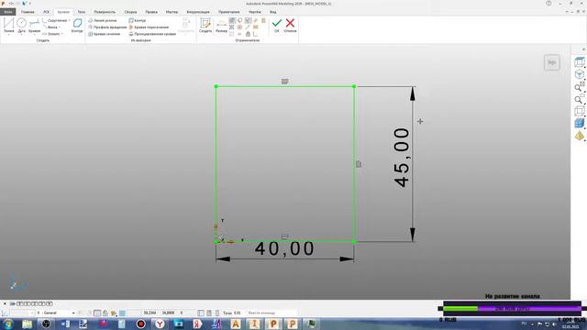The height and width of the screenshot is (330, 587).
Task: Switch to the Правка ribbon tab
Action: pos(151,12)
